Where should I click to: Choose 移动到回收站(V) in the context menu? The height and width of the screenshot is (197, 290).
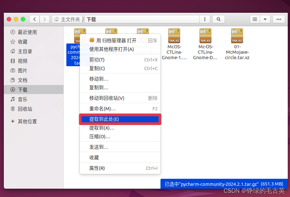[120, 98]
